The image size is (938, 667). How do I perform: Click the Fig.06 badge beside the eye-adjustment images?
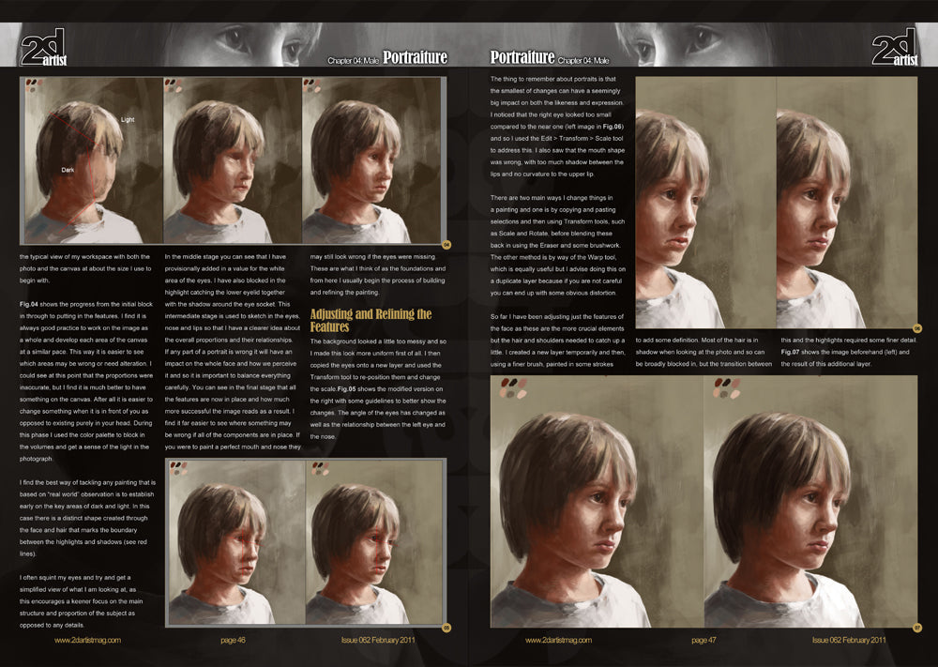pos(917,328)
